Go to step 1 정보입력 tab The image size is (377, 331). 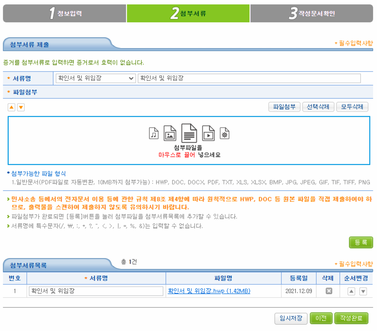click(65, 13)
